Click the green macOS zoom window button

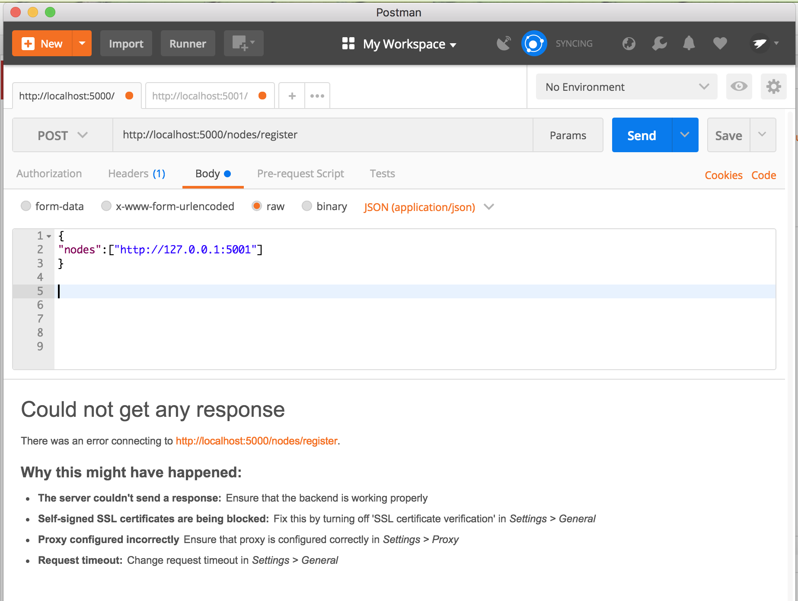pos(50,12)
